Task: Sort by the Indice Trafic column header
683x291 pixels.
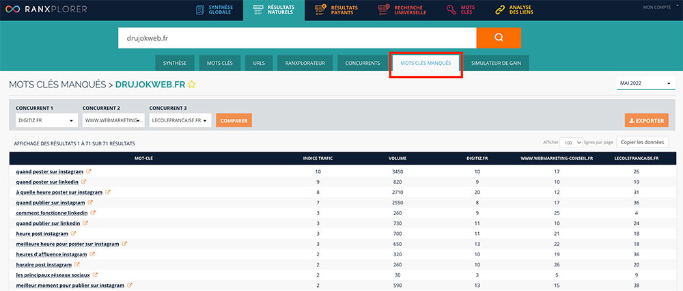Action: [318, 158]
